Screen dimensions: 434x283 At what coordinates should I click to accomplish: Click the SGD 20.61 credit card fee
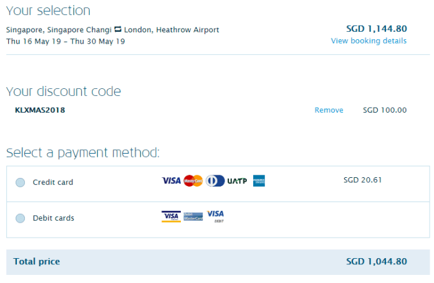[362, 180]
